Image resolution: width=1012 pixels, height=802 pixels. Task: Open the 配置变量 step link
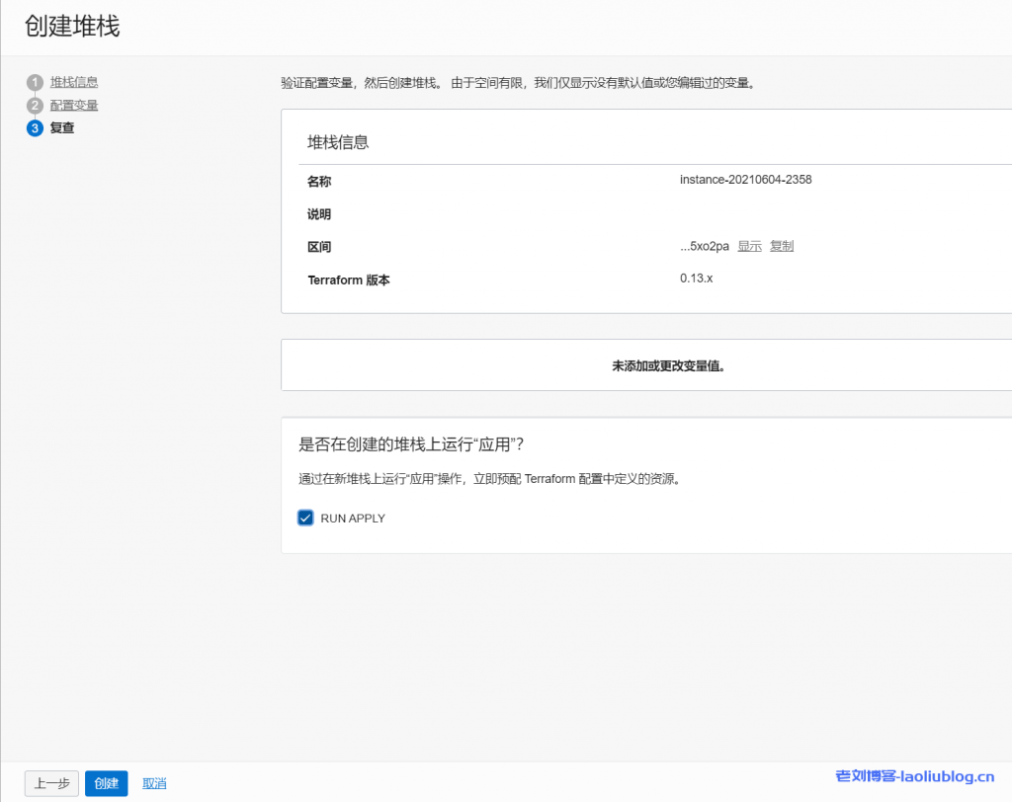coord(74,105)
